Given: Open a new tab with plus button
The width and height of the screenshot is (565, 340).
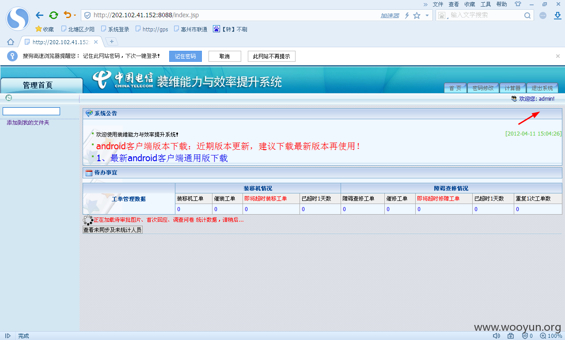Looking at the screenshot, I should (112, 42).
